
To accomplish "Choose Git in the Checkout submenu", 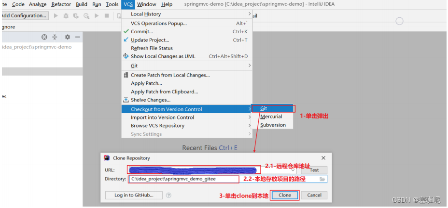I will pos(272,108).
